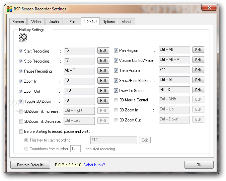
Task: Click the Stop Recording F7 hotkey field
Action: click(x=79, y=61)
